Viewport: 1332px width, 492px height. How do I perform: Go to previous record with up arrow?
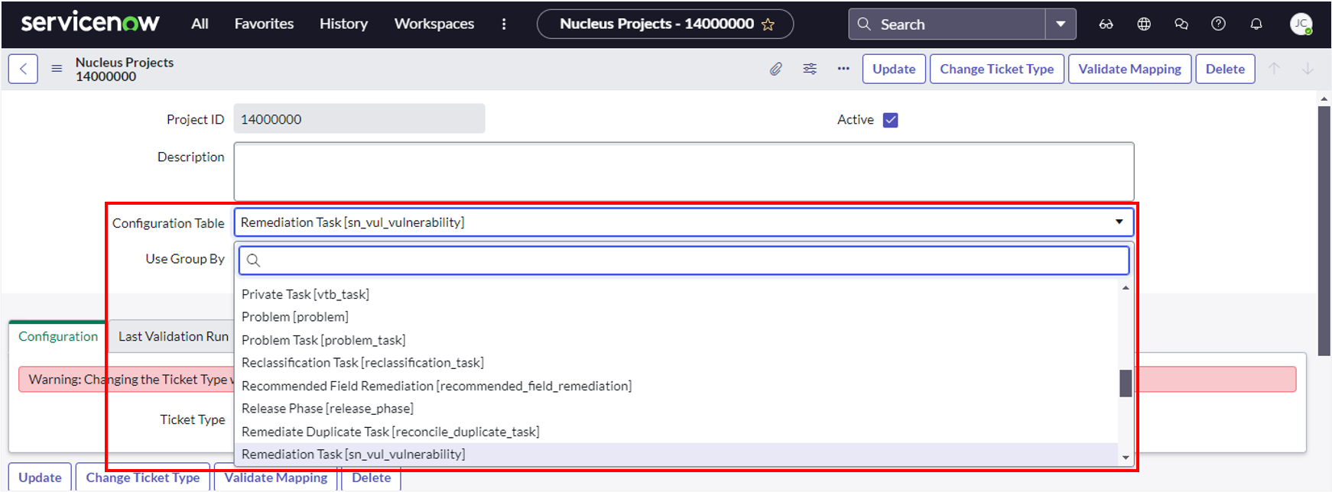click(1275, 69)
